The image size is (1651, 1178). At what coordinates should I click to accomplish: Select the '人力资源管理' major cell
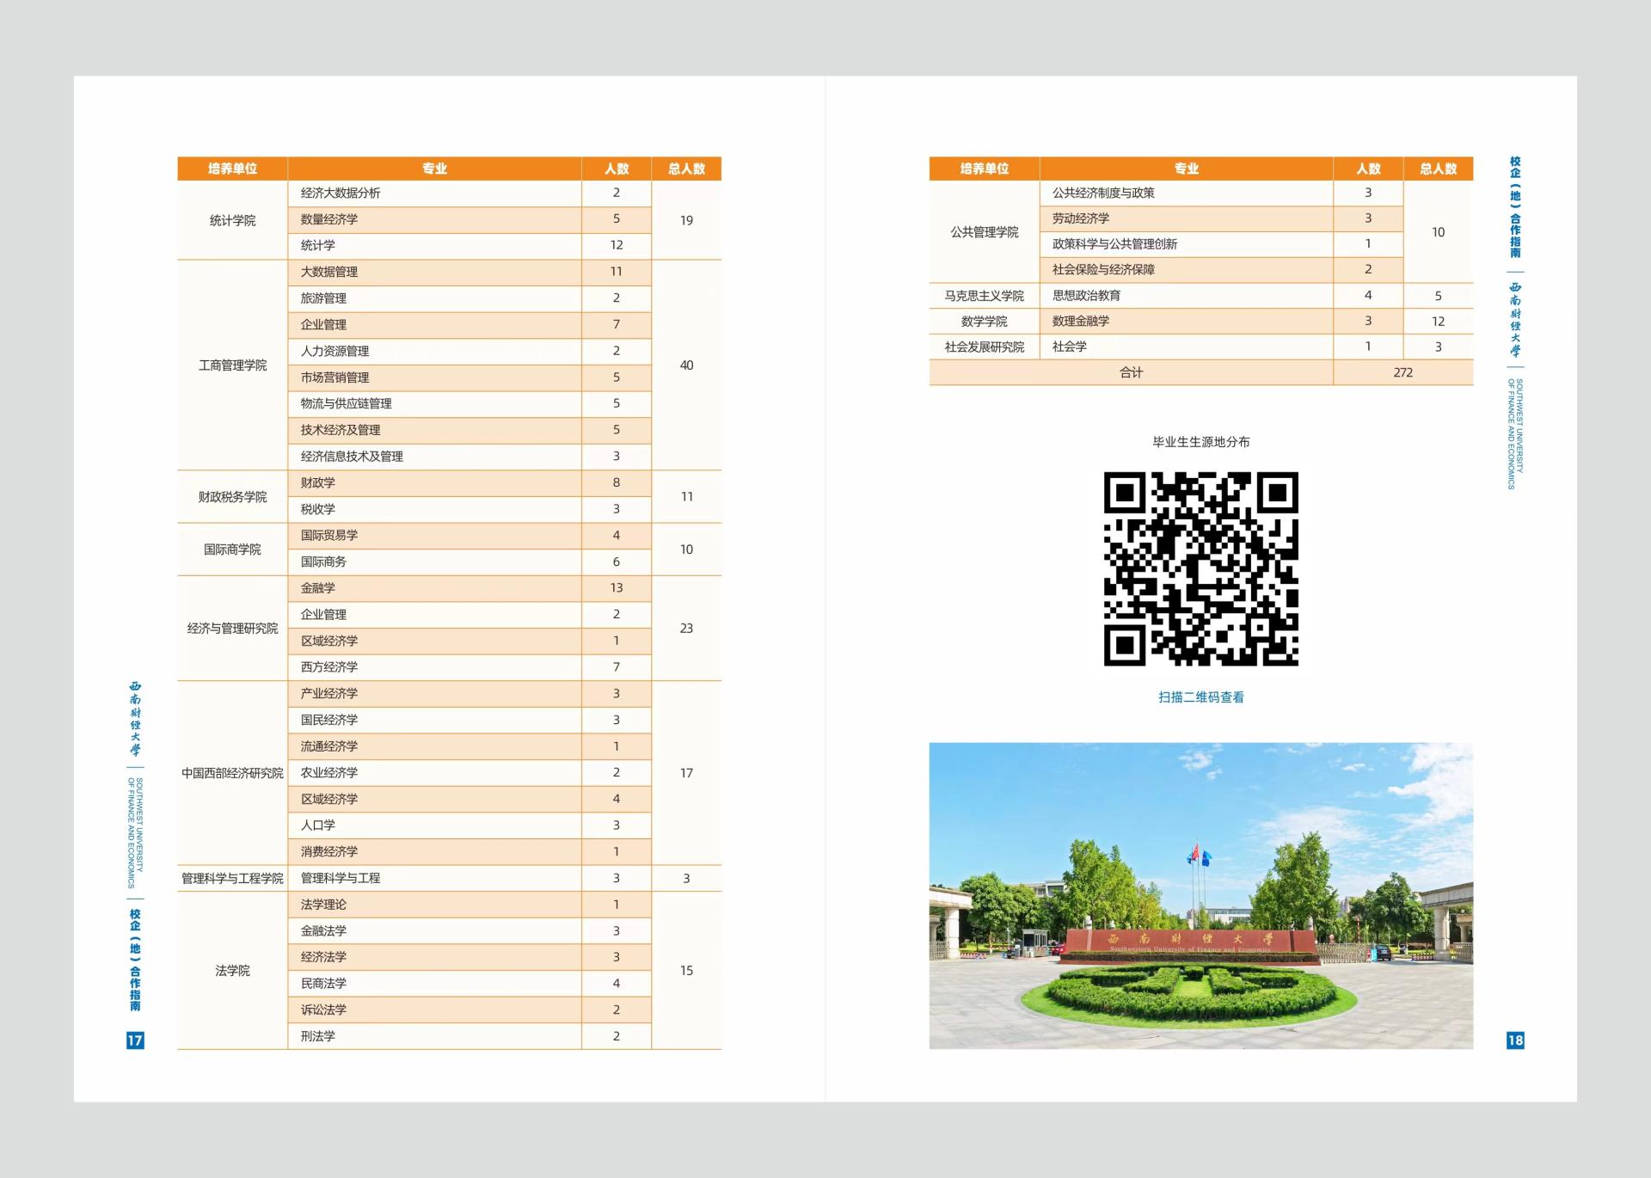click(x=434, y=351)
